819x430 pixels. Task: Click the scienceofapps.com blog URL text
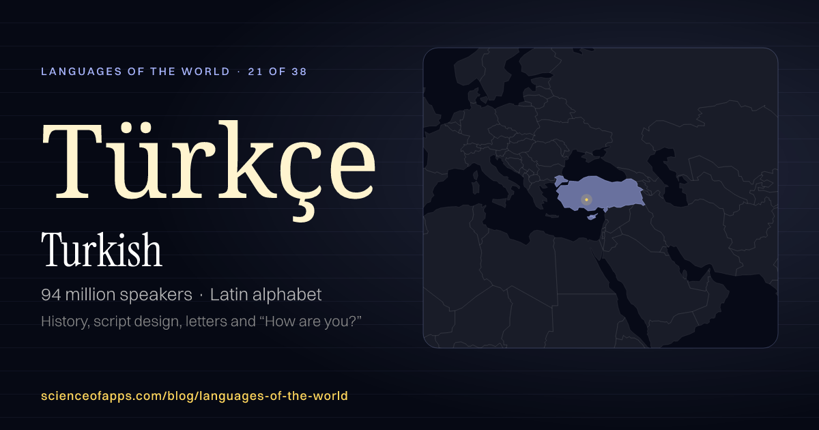pyautogui.click(x=195, y=396)
